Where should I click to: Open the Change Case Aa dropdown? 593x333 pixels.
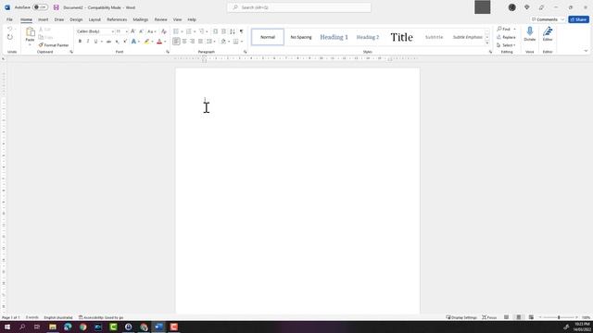coord(151,31)
